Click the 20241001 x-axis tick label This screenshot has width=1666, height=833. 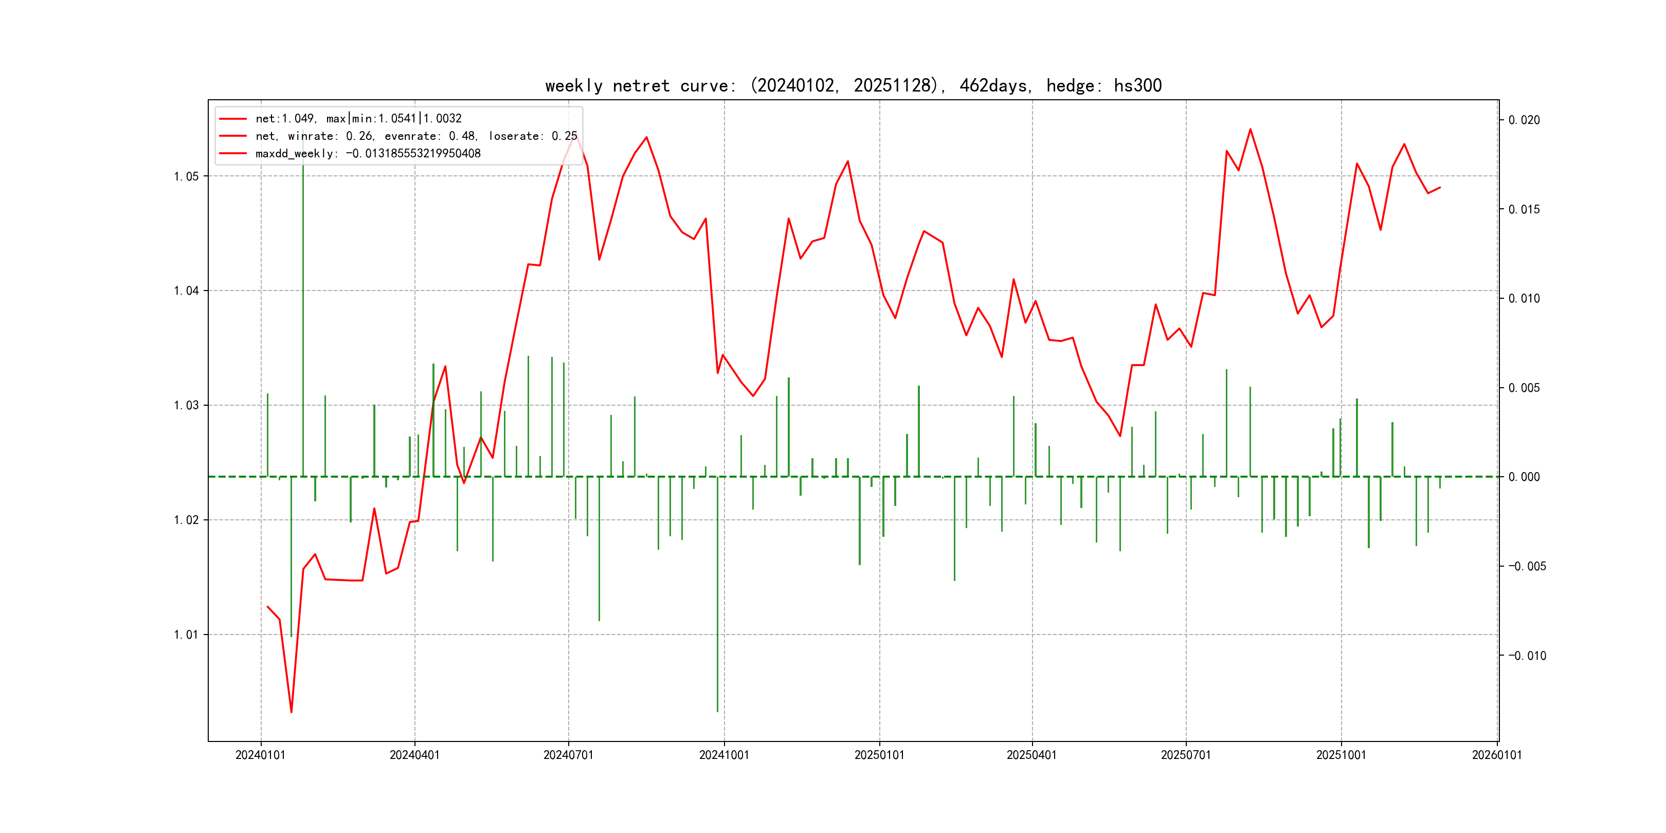[x=723, y=755]
